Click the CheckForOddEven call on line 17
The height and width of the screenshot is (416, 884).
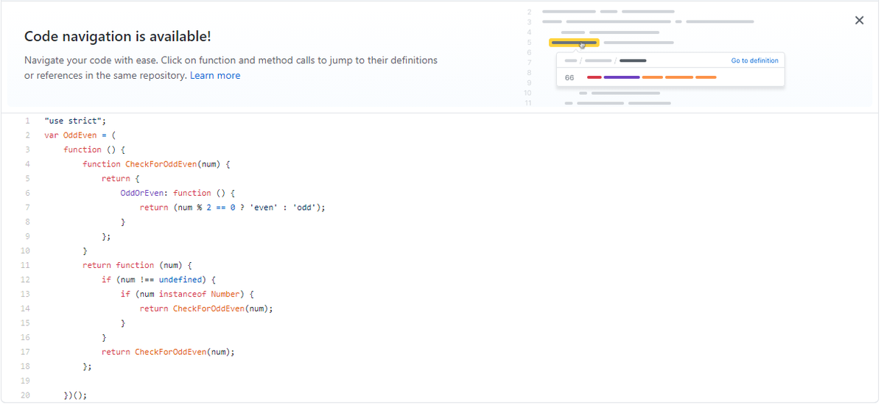tap(170, 352)
